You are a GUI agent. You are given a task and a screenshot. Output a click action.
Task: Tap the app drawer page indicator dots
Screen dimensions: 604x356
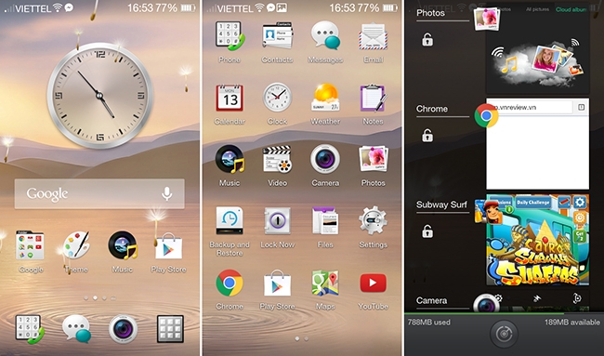click(x=301, y=338)
